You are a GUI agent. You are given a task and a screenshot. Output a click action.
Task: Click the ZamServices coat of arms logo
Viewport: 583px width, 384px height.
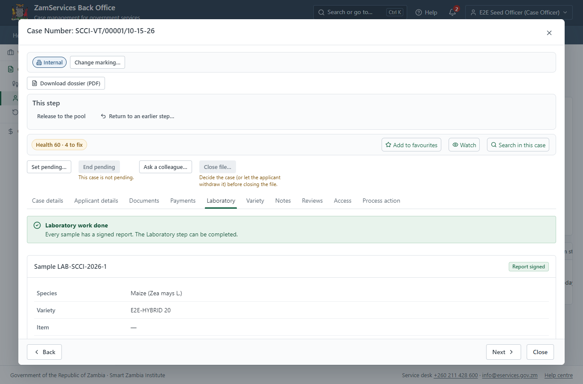[x=19, y=12]
